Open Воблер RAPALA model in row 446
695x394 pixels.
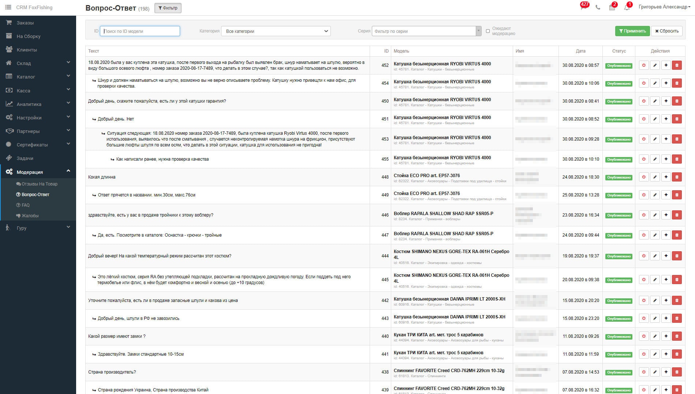(x=443, y=214)
